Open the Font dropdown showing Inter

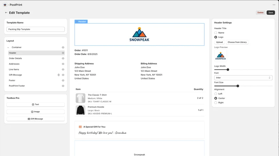243,78
